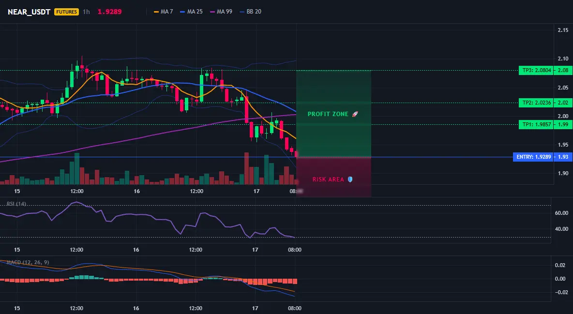
Task: Click the 2.00 price axis value
Action: 563,116
